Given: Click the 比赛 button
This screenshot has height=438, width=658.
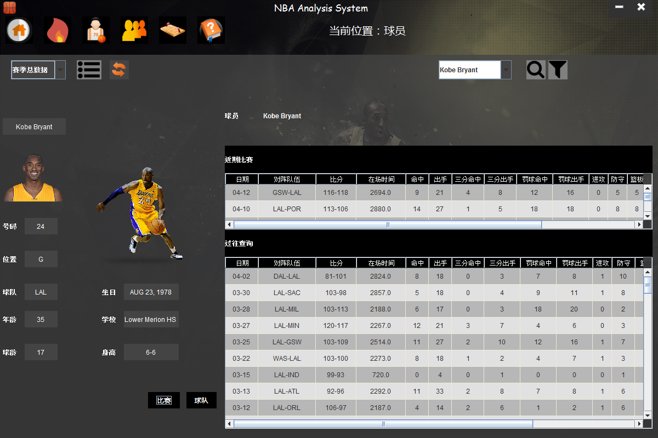Looking at the screenshot, I should (x=164, y=400).
